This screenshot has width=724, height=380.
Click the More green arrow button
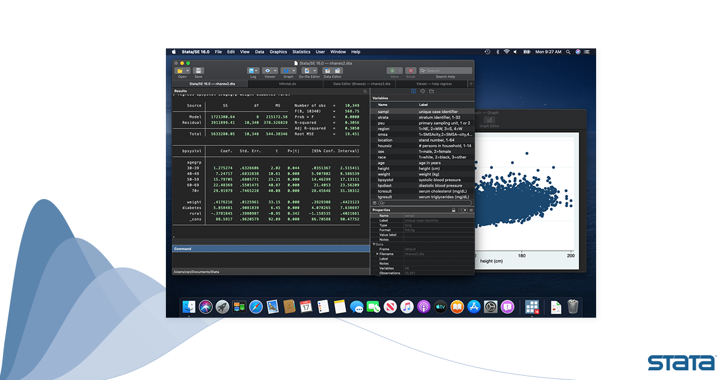click(392, 71)
